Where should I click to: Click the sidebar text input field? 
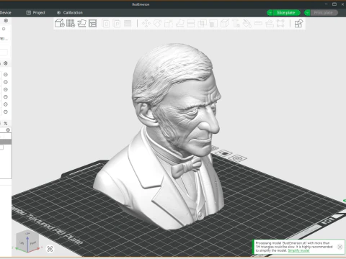(4, 52)
